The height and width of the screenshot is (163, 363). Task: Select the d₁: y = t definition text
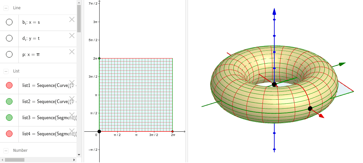31,39
